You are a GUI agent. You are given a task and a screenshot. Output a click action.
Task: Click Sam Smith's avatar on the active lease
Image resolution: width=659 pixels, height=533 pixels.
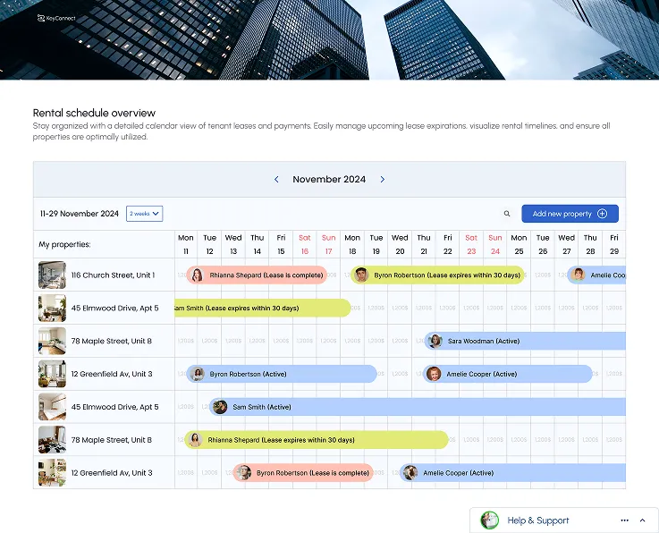(x=220, y=407)
